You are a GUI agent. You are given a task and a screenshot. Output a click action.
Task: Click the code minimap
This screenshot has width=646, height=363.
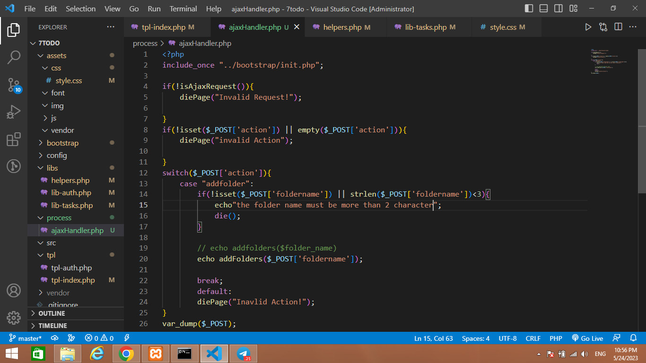pos(612,61)
